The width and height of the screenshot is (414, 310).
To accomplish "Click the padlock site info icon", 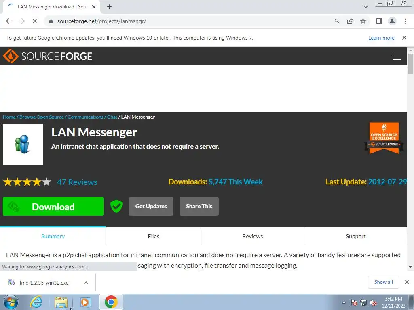I will (51, 21).
